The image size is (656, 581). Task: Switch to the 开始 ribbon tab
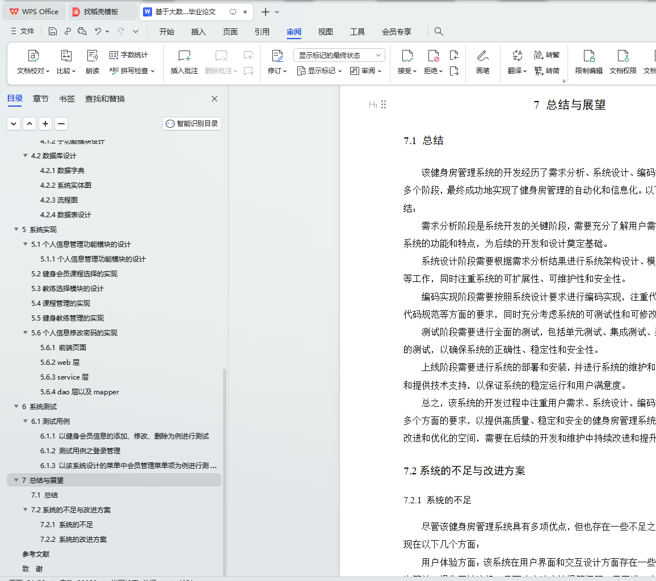166,31
